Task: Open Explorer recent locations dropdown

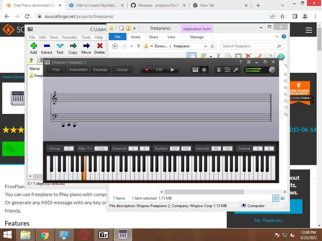Action: tap(132, 46)
